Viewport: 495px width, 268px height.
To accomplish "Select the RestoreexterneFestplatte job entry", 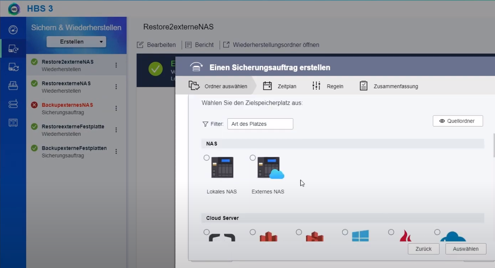I will tap(76, 130).
